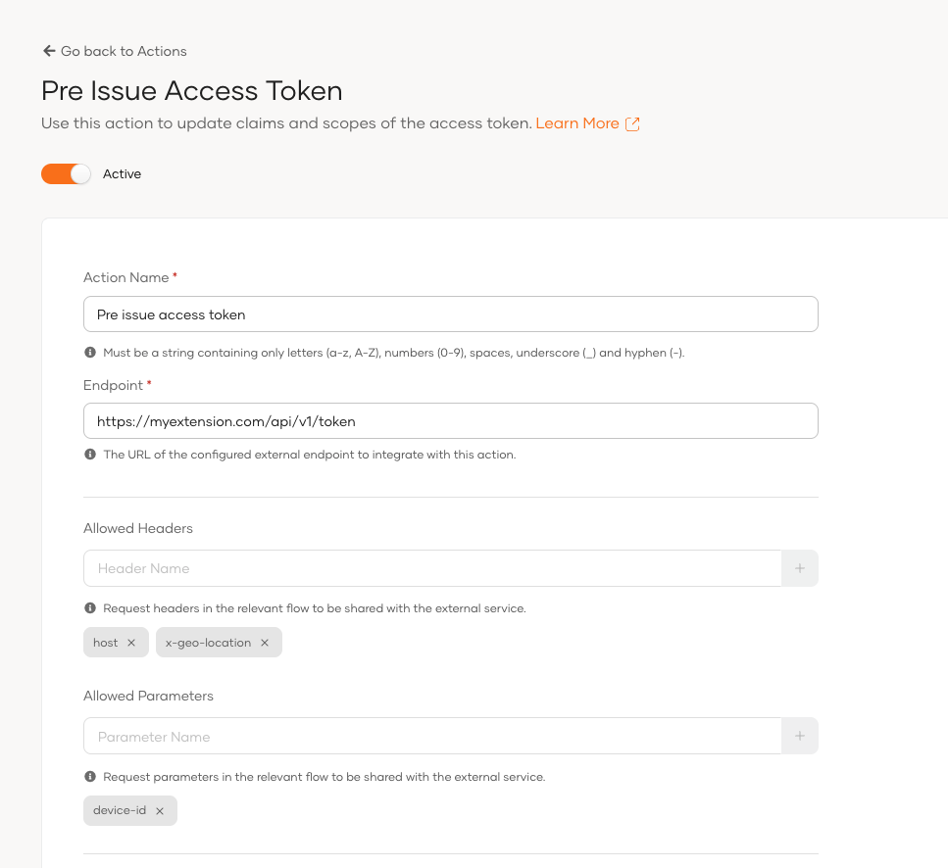948x868 pixels.
Task: Click the info icon below the Endpoint field
Action: [89, 455]
